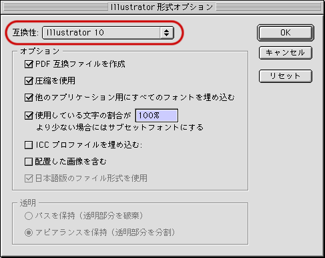This screenshot has width=325, height=258.
Task: Toggle すべてのフォントを埋め込む checkbox
Action: tap(29, 98)
